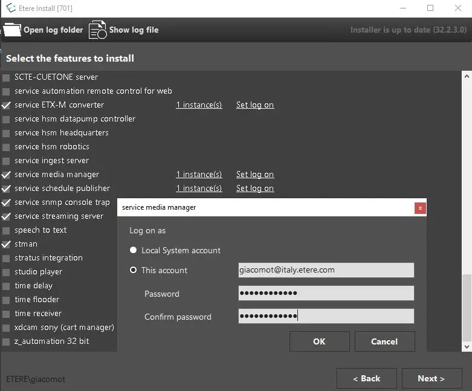
Task: Select the This account radio button
Action: pos(134,270)
